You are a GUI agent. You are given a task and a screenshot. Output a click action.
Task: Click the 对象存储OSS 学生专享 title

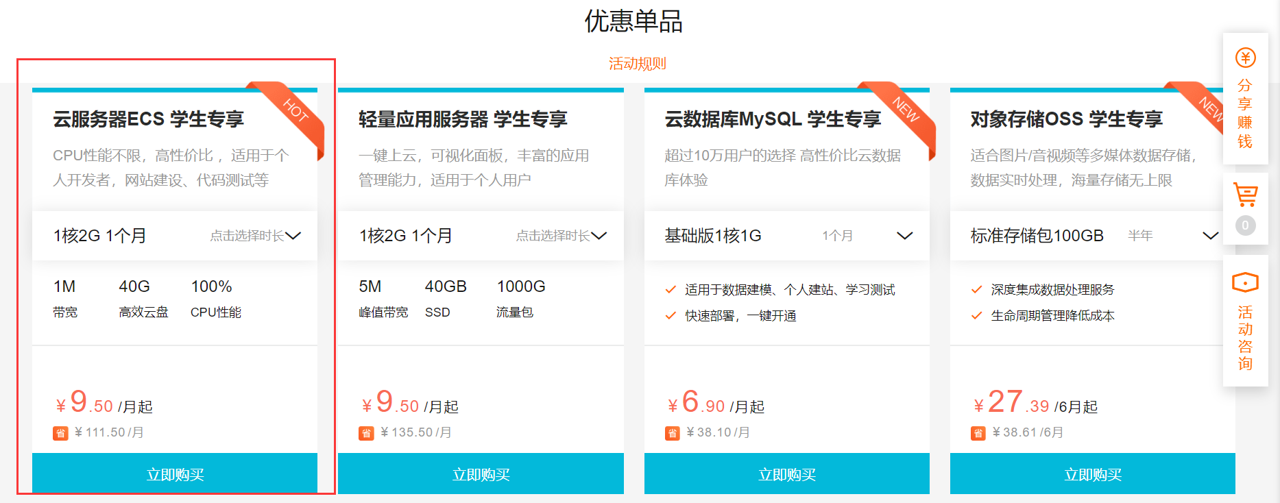[1067, 119]
